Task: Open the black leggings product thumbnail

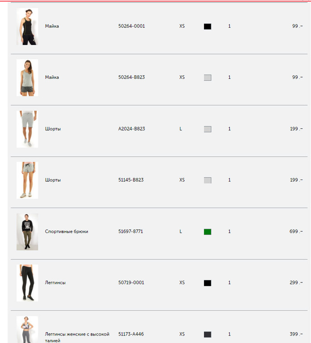Action: 27,283
